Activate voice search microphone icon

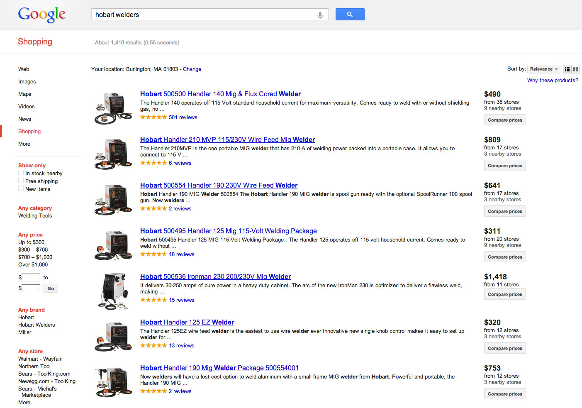point(320,15)
